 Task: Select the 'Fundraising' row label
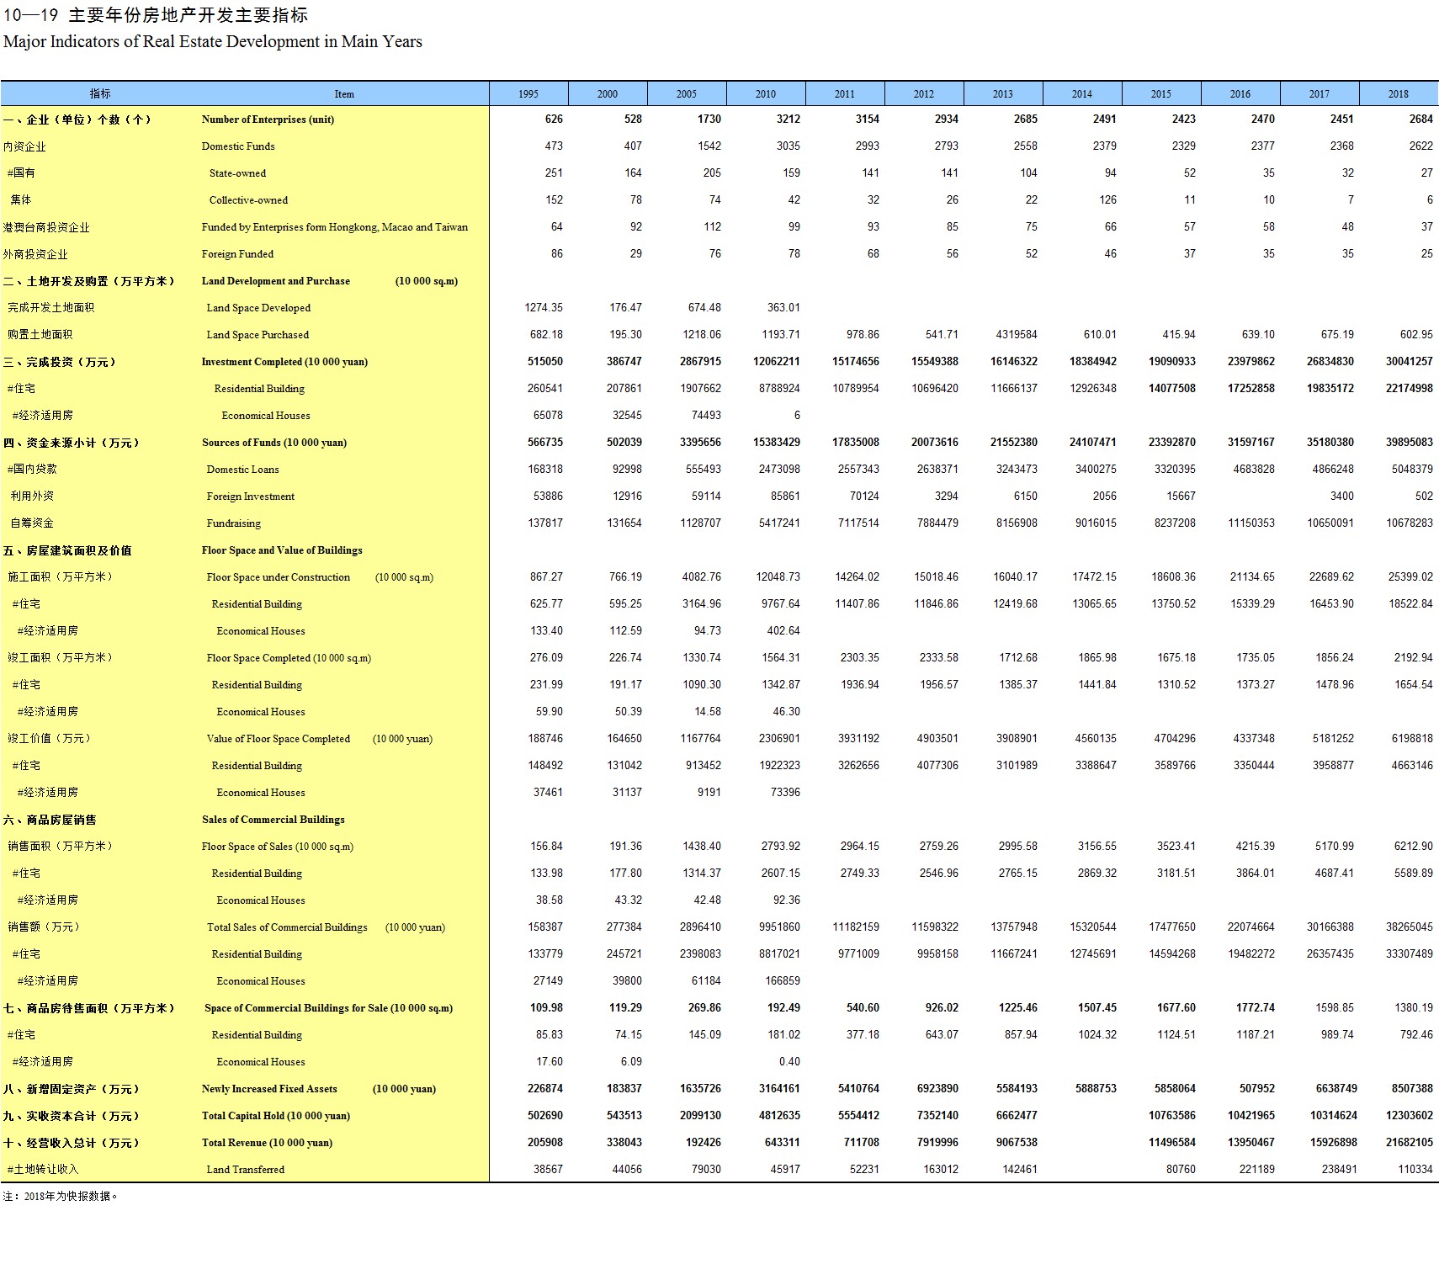[x=234, y=523]
